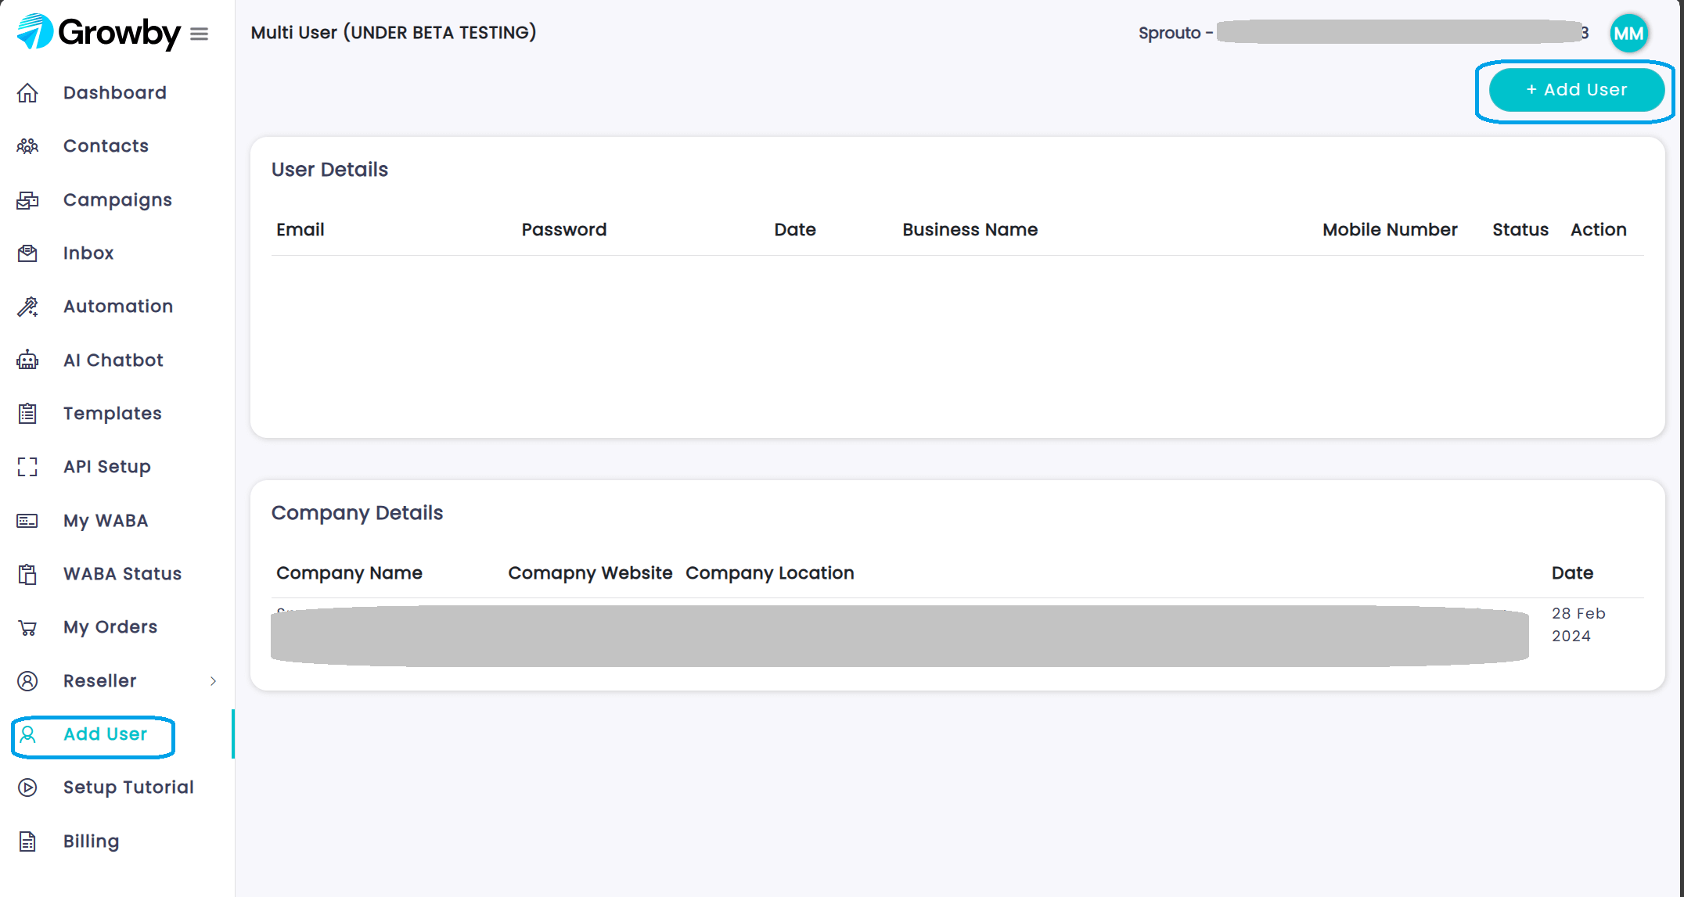Click the AI Chatbot robot icon

point(27,360)
